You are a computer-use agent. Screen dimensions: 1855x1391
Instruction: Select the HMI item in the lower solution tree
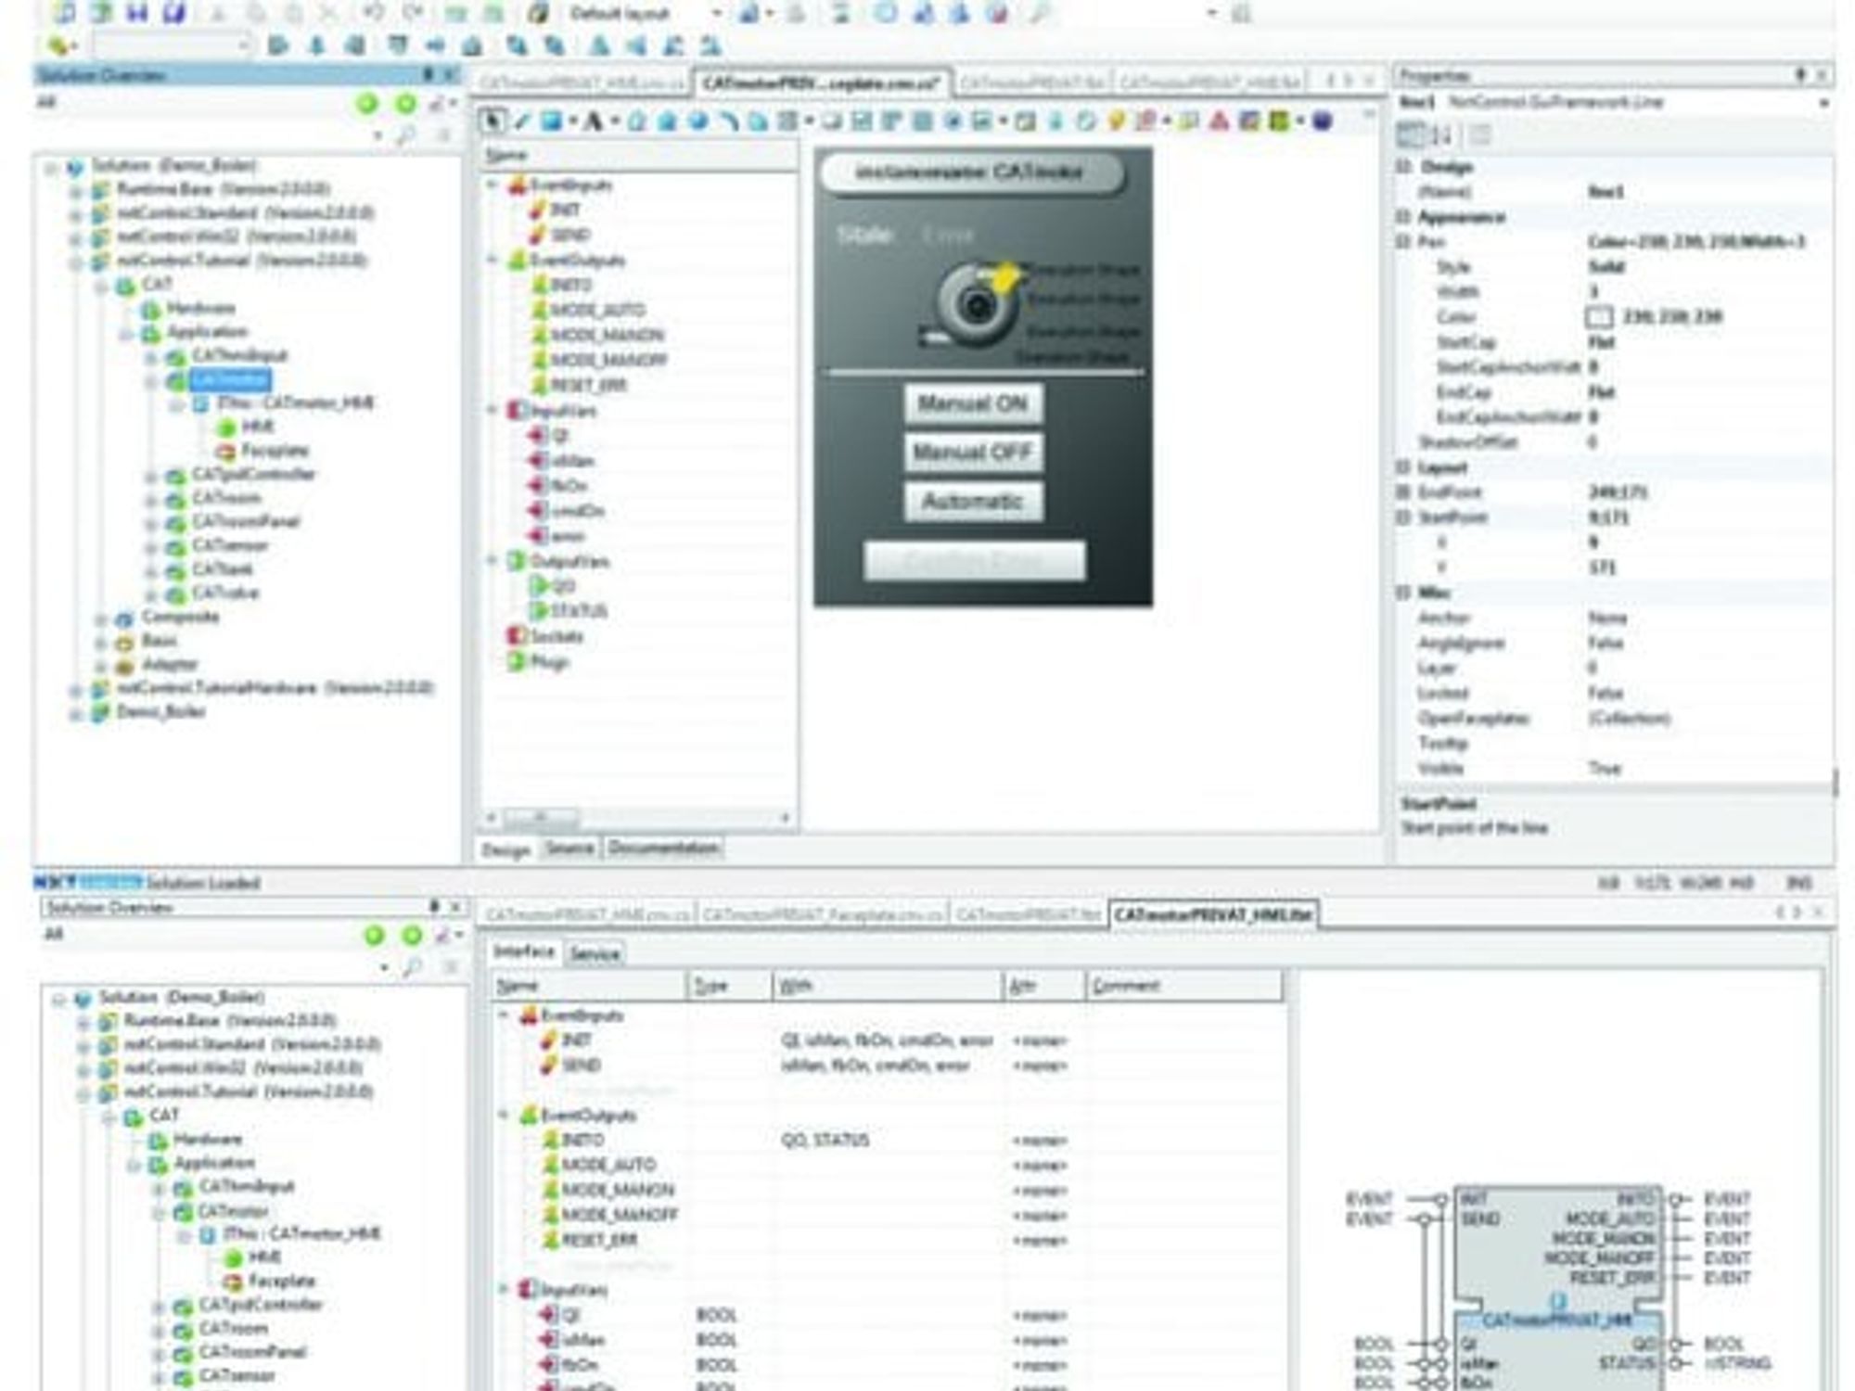tap(264, 1257)
